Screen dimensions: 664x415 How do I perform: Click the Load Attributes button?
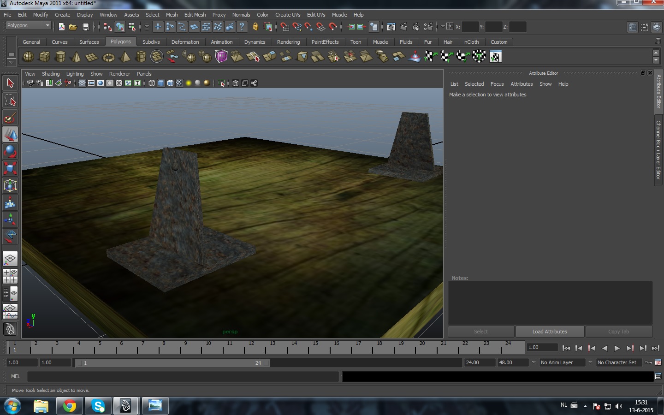pos(549,332)
